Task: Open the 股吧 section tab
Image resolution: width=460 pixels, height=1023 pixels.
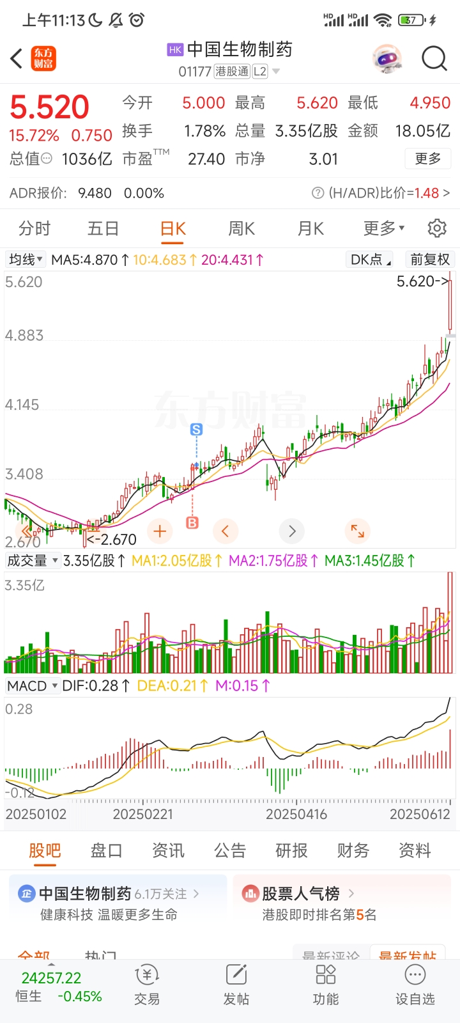Action: [x=45, y=850]
